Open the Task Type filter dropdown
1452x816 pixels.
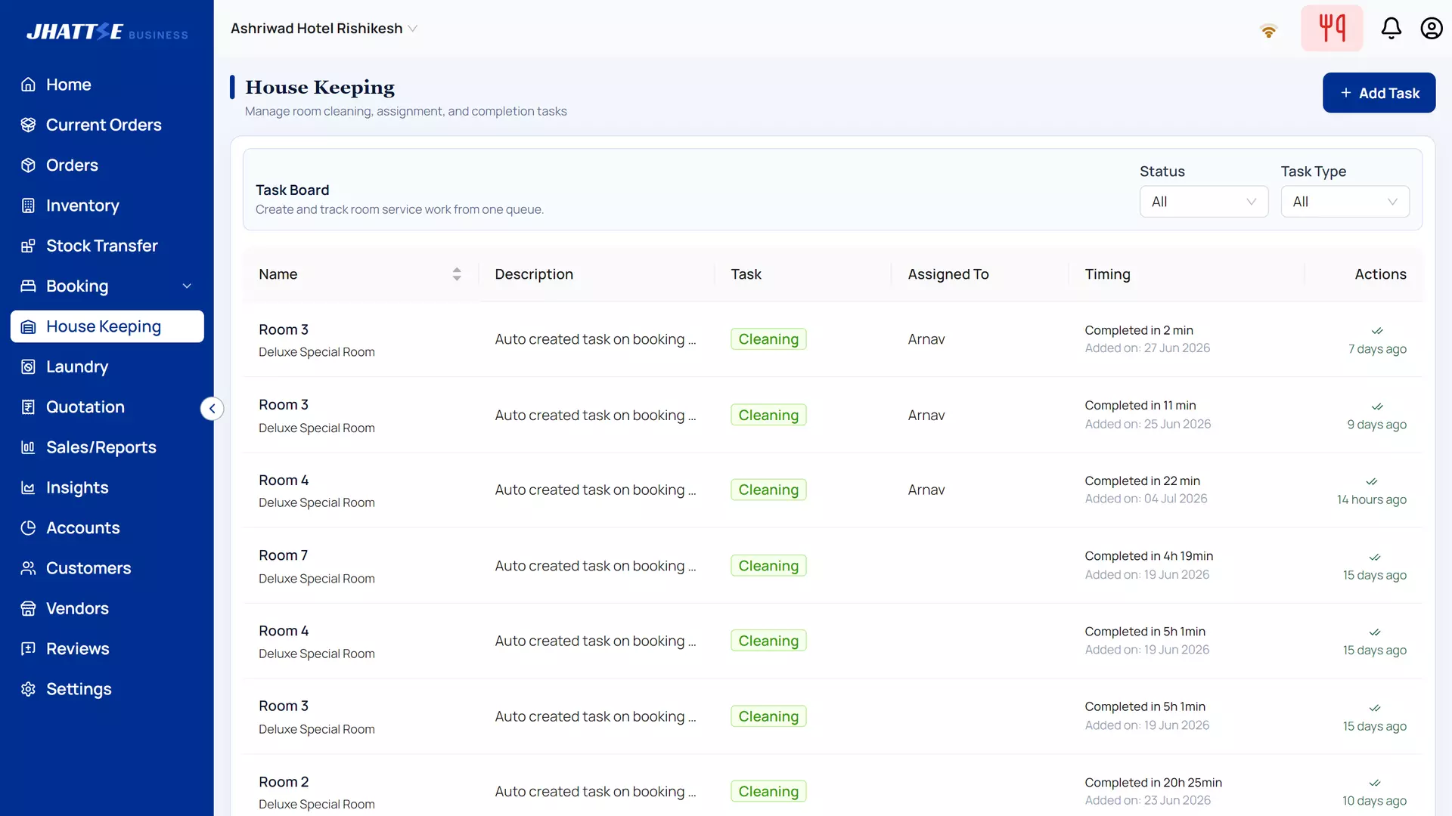pyautogui.click(x=1345, y=202)
